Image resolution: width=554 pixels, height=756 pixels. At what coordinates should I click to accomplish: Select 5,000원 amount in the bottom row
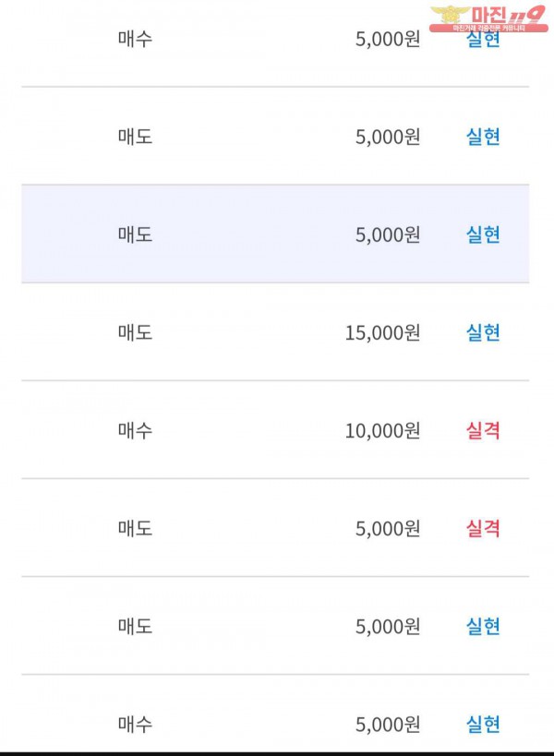coord(388,724)
